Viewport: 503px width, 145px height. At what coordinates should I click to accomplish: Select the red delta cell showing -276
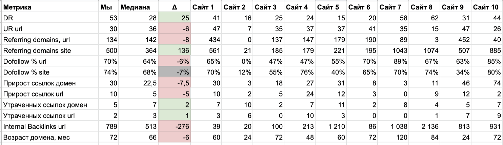(174, 126)
